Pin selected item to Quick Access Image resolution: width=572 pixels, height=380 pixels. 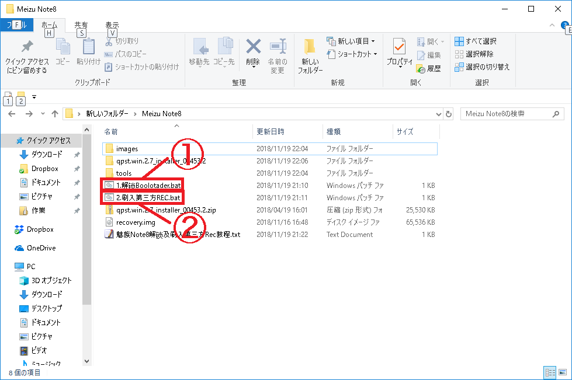pyautogui.click(x=27, y=56)
